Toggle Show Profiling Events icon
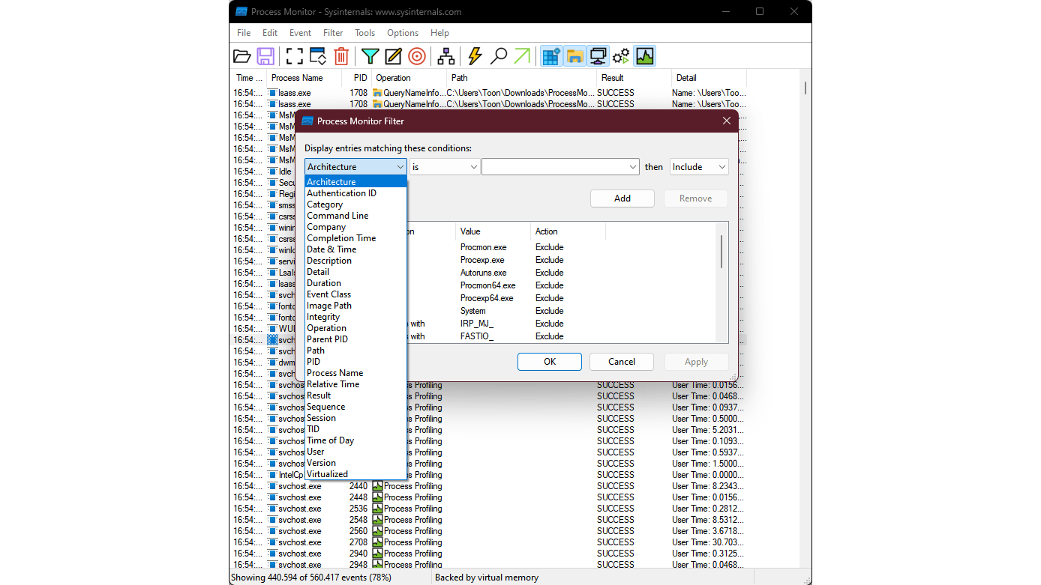This screenshot has width=1041, height=585. (x=644, y=56)
